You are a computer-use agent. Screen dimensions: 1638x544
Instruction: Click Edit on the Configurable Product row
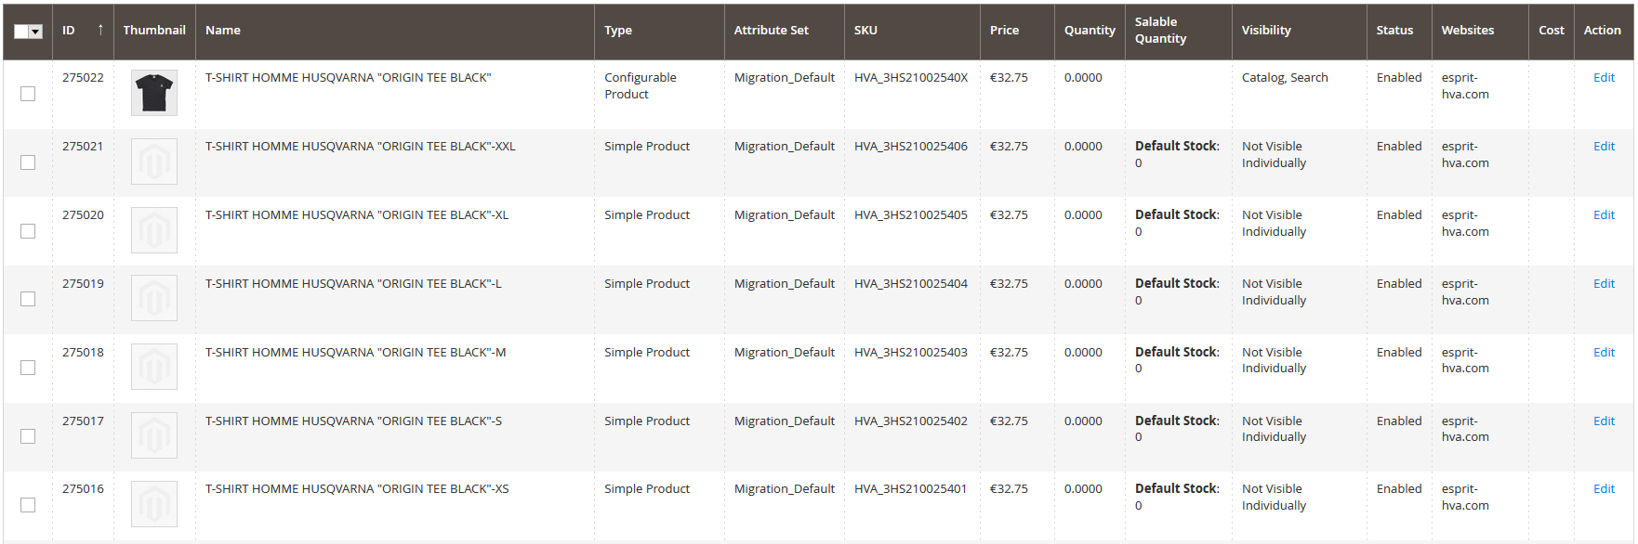[1603, 77]
